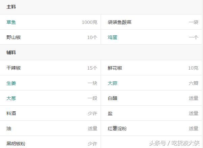
Task: Select the 黑胡椒粉 ingredient text
Action: [16, 144]
